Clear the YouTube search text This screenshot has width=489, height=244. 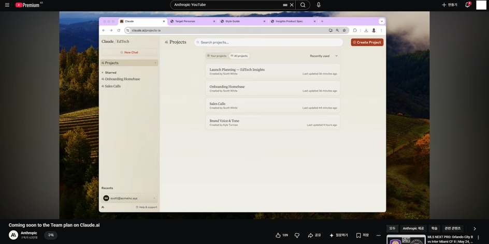click(x=292, y=5)
